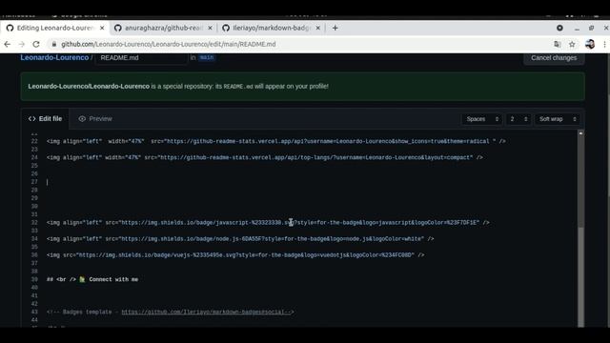Close the Ileriayo/markdown-badges tab
The image size is (610, 343).
(317, 28)
